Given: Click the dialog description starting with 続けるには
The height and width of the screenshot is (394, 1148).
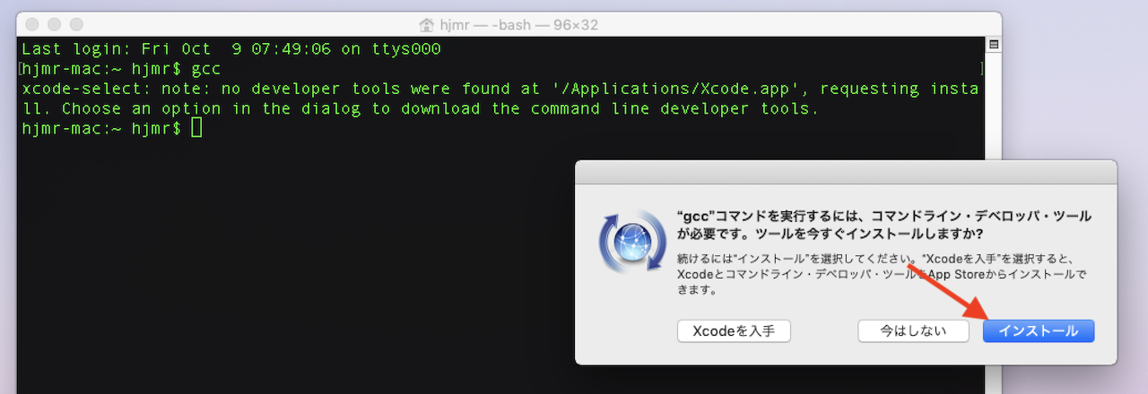Looking at the screenshot, I should (883, 274).
